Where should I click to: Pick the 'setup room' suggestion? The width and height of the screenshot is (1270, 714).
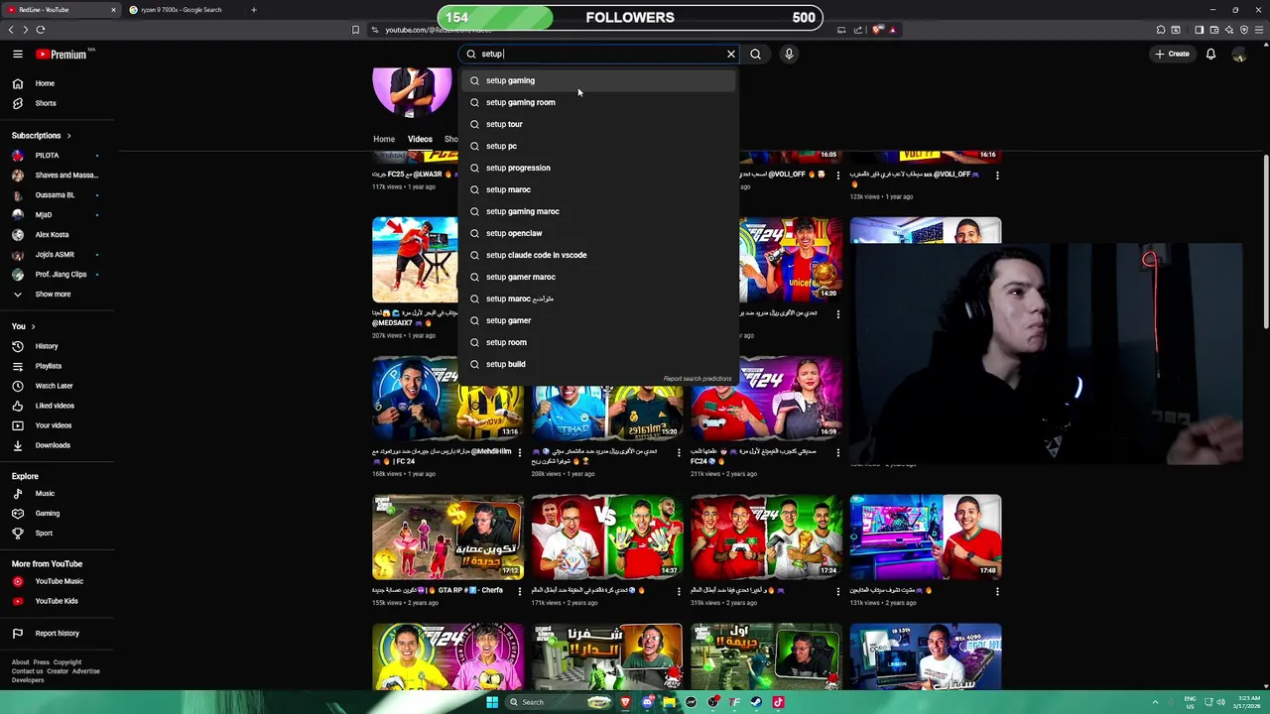pyautogui.click(x=599, y=342)
